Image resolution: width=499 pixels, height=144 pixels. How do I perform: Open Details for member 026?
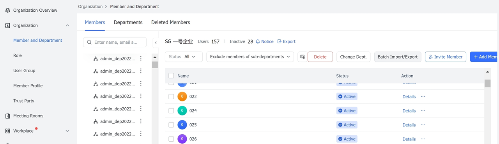pos(409,139)
